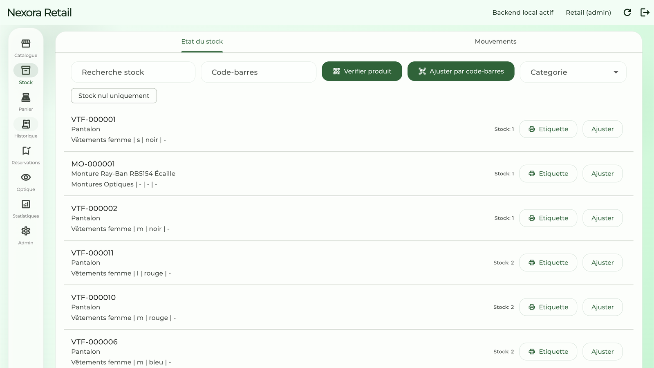Click Monture Ray-Ban RB5154 Écaille name
Image resolution: width=654 pixels, height=368 pixels.
[123, 173]
